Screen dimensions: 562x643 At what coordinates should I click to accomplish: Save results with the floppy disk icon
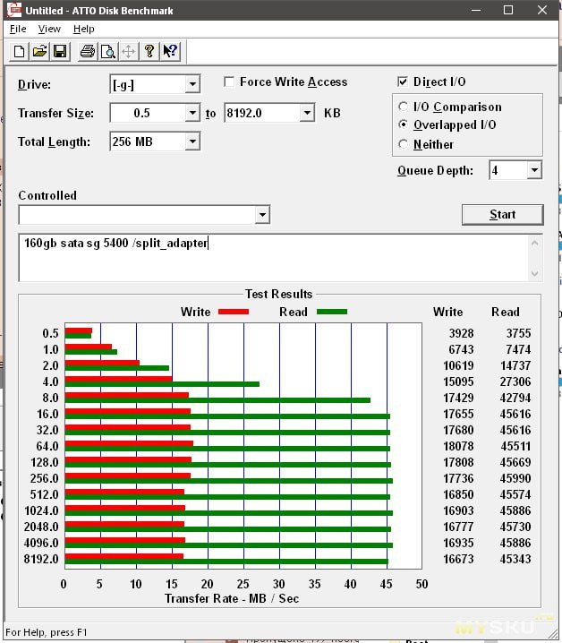[x=60, y=51]
